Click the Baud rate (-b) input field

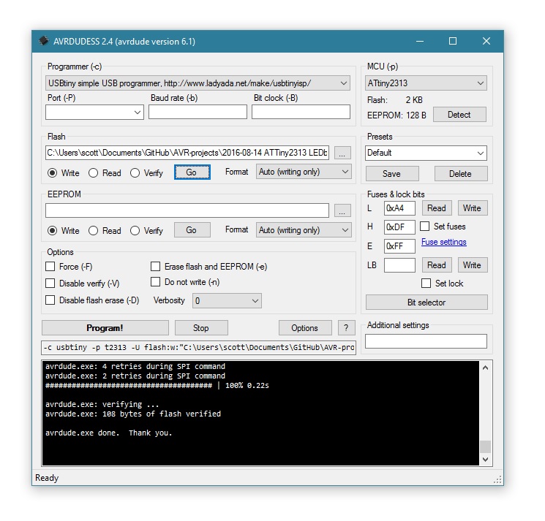click(x=198, y=112)
